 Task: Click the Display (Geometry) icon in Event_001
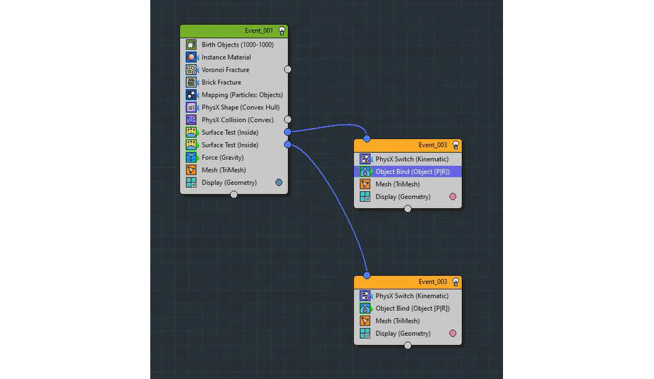point(191,182)
